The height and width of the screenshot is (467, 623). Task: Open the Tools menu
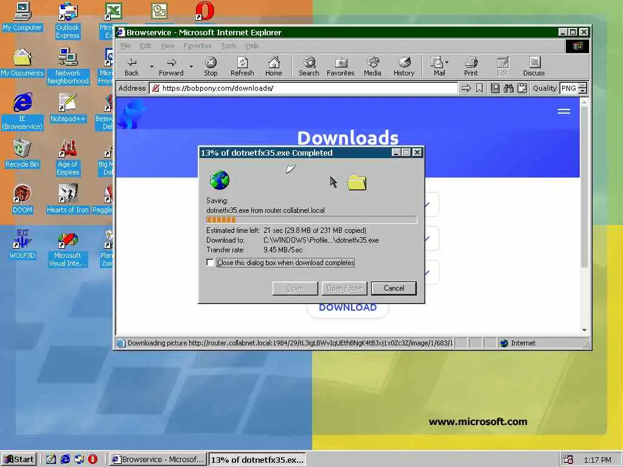[x=229, y=46]
